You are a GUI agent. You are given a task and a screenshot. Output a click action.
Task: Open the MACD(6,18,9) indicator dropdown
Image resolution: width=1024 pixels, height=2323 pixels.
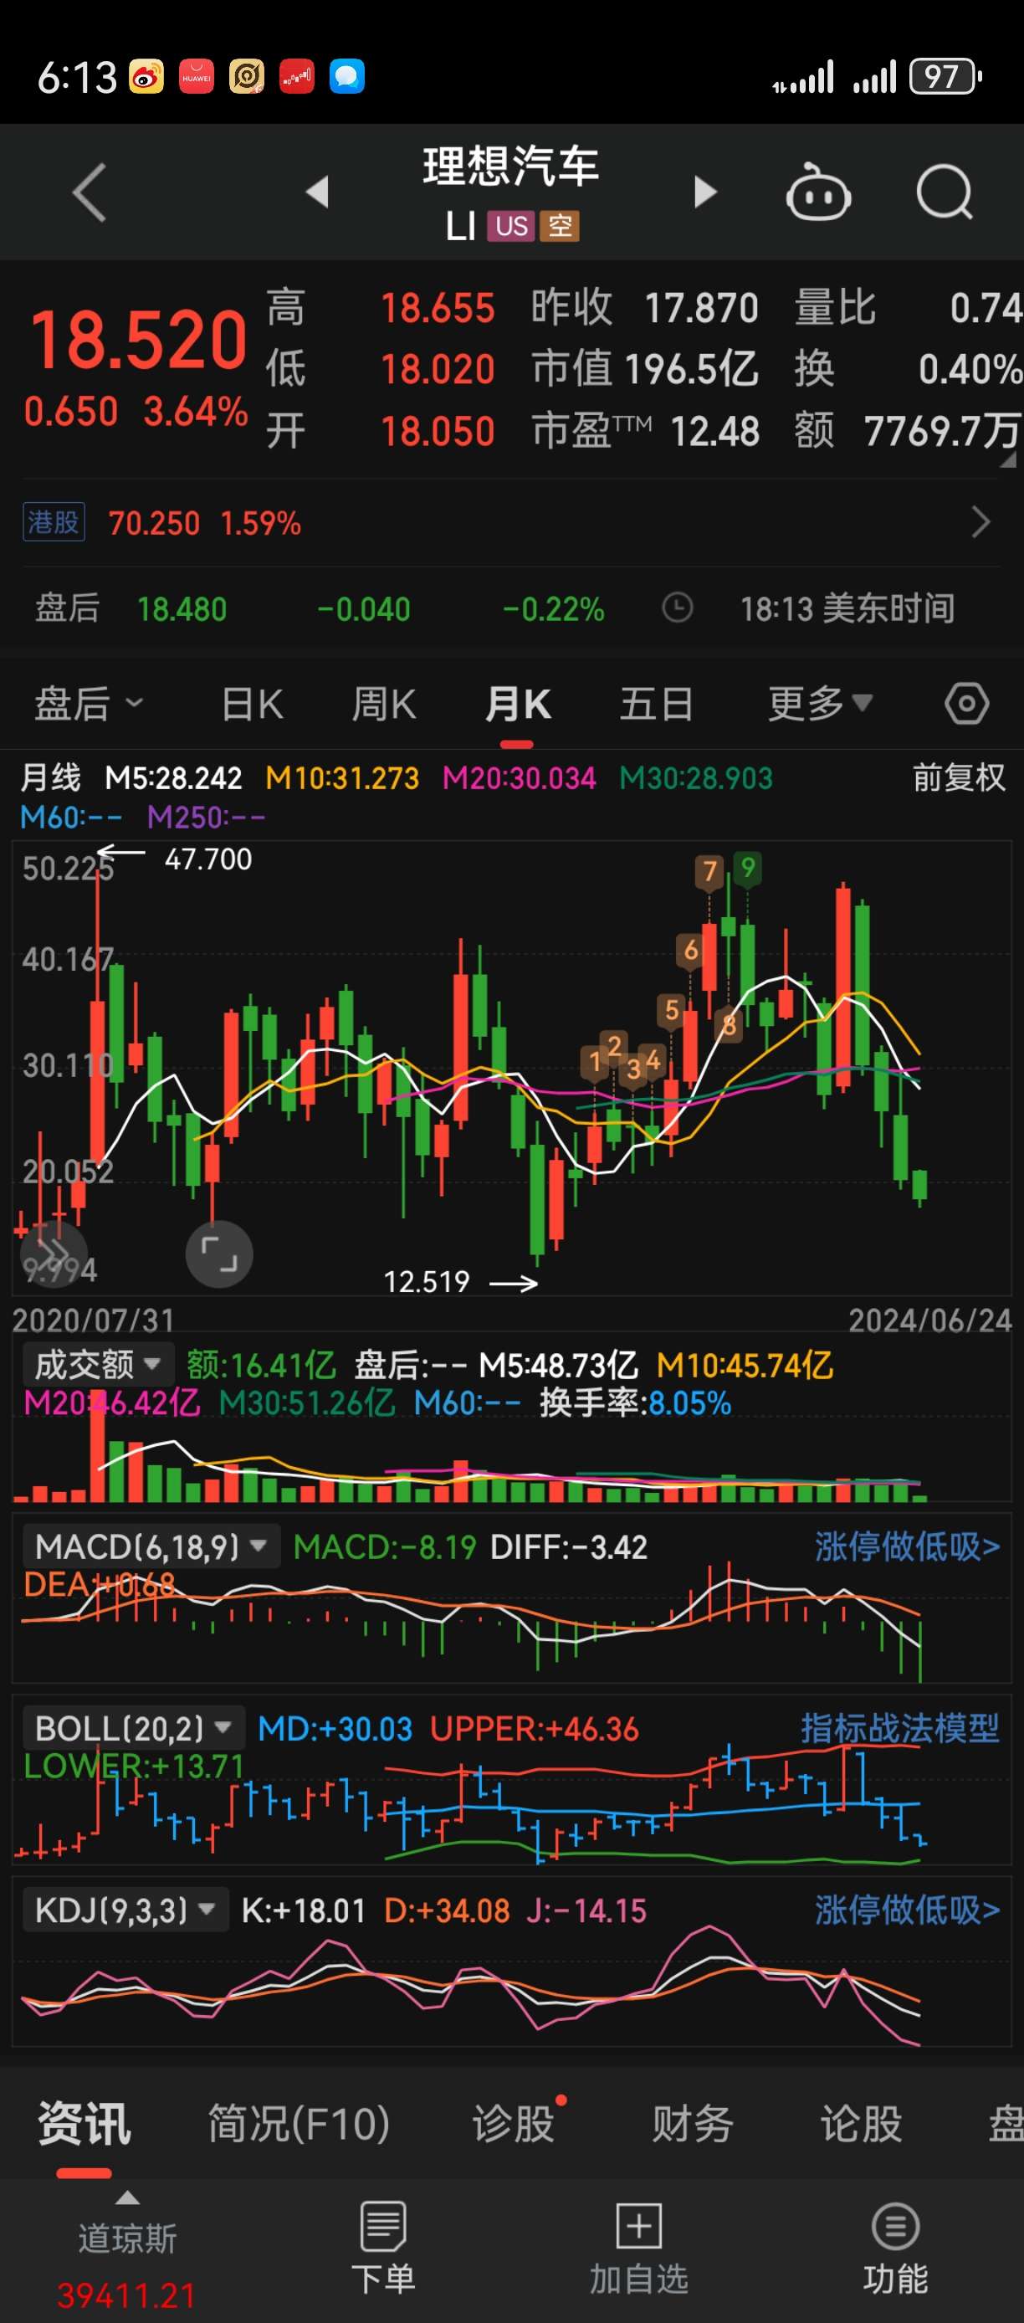click(x=151, y=1546)
